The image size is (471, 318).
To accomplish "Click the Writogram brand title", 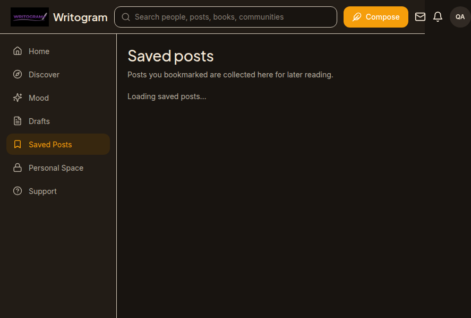I will tap(80, 17).
